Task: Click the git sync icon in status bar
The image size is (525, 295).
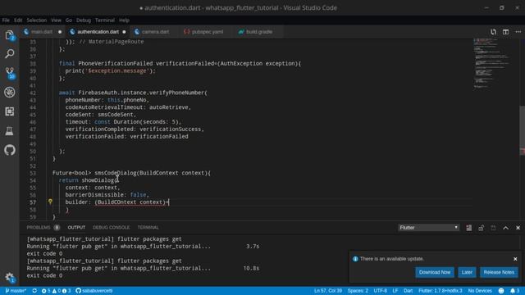Action: tap(34, 291)
